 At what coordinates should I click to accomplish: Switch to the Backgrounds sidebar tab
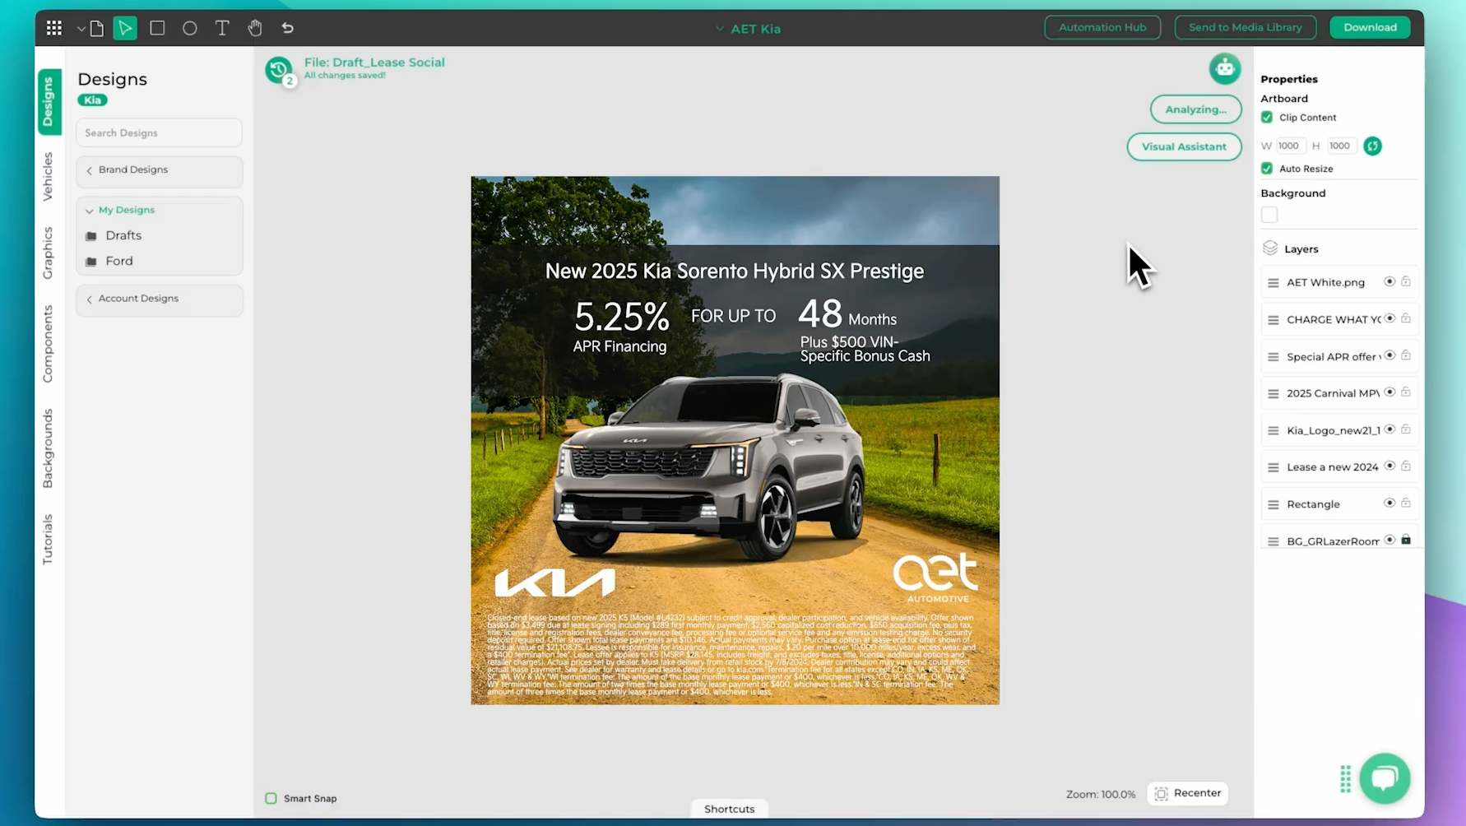[48, 448]
